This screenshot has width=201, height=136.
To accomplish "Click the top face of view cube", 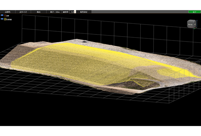I will click(x=192, y=21).
